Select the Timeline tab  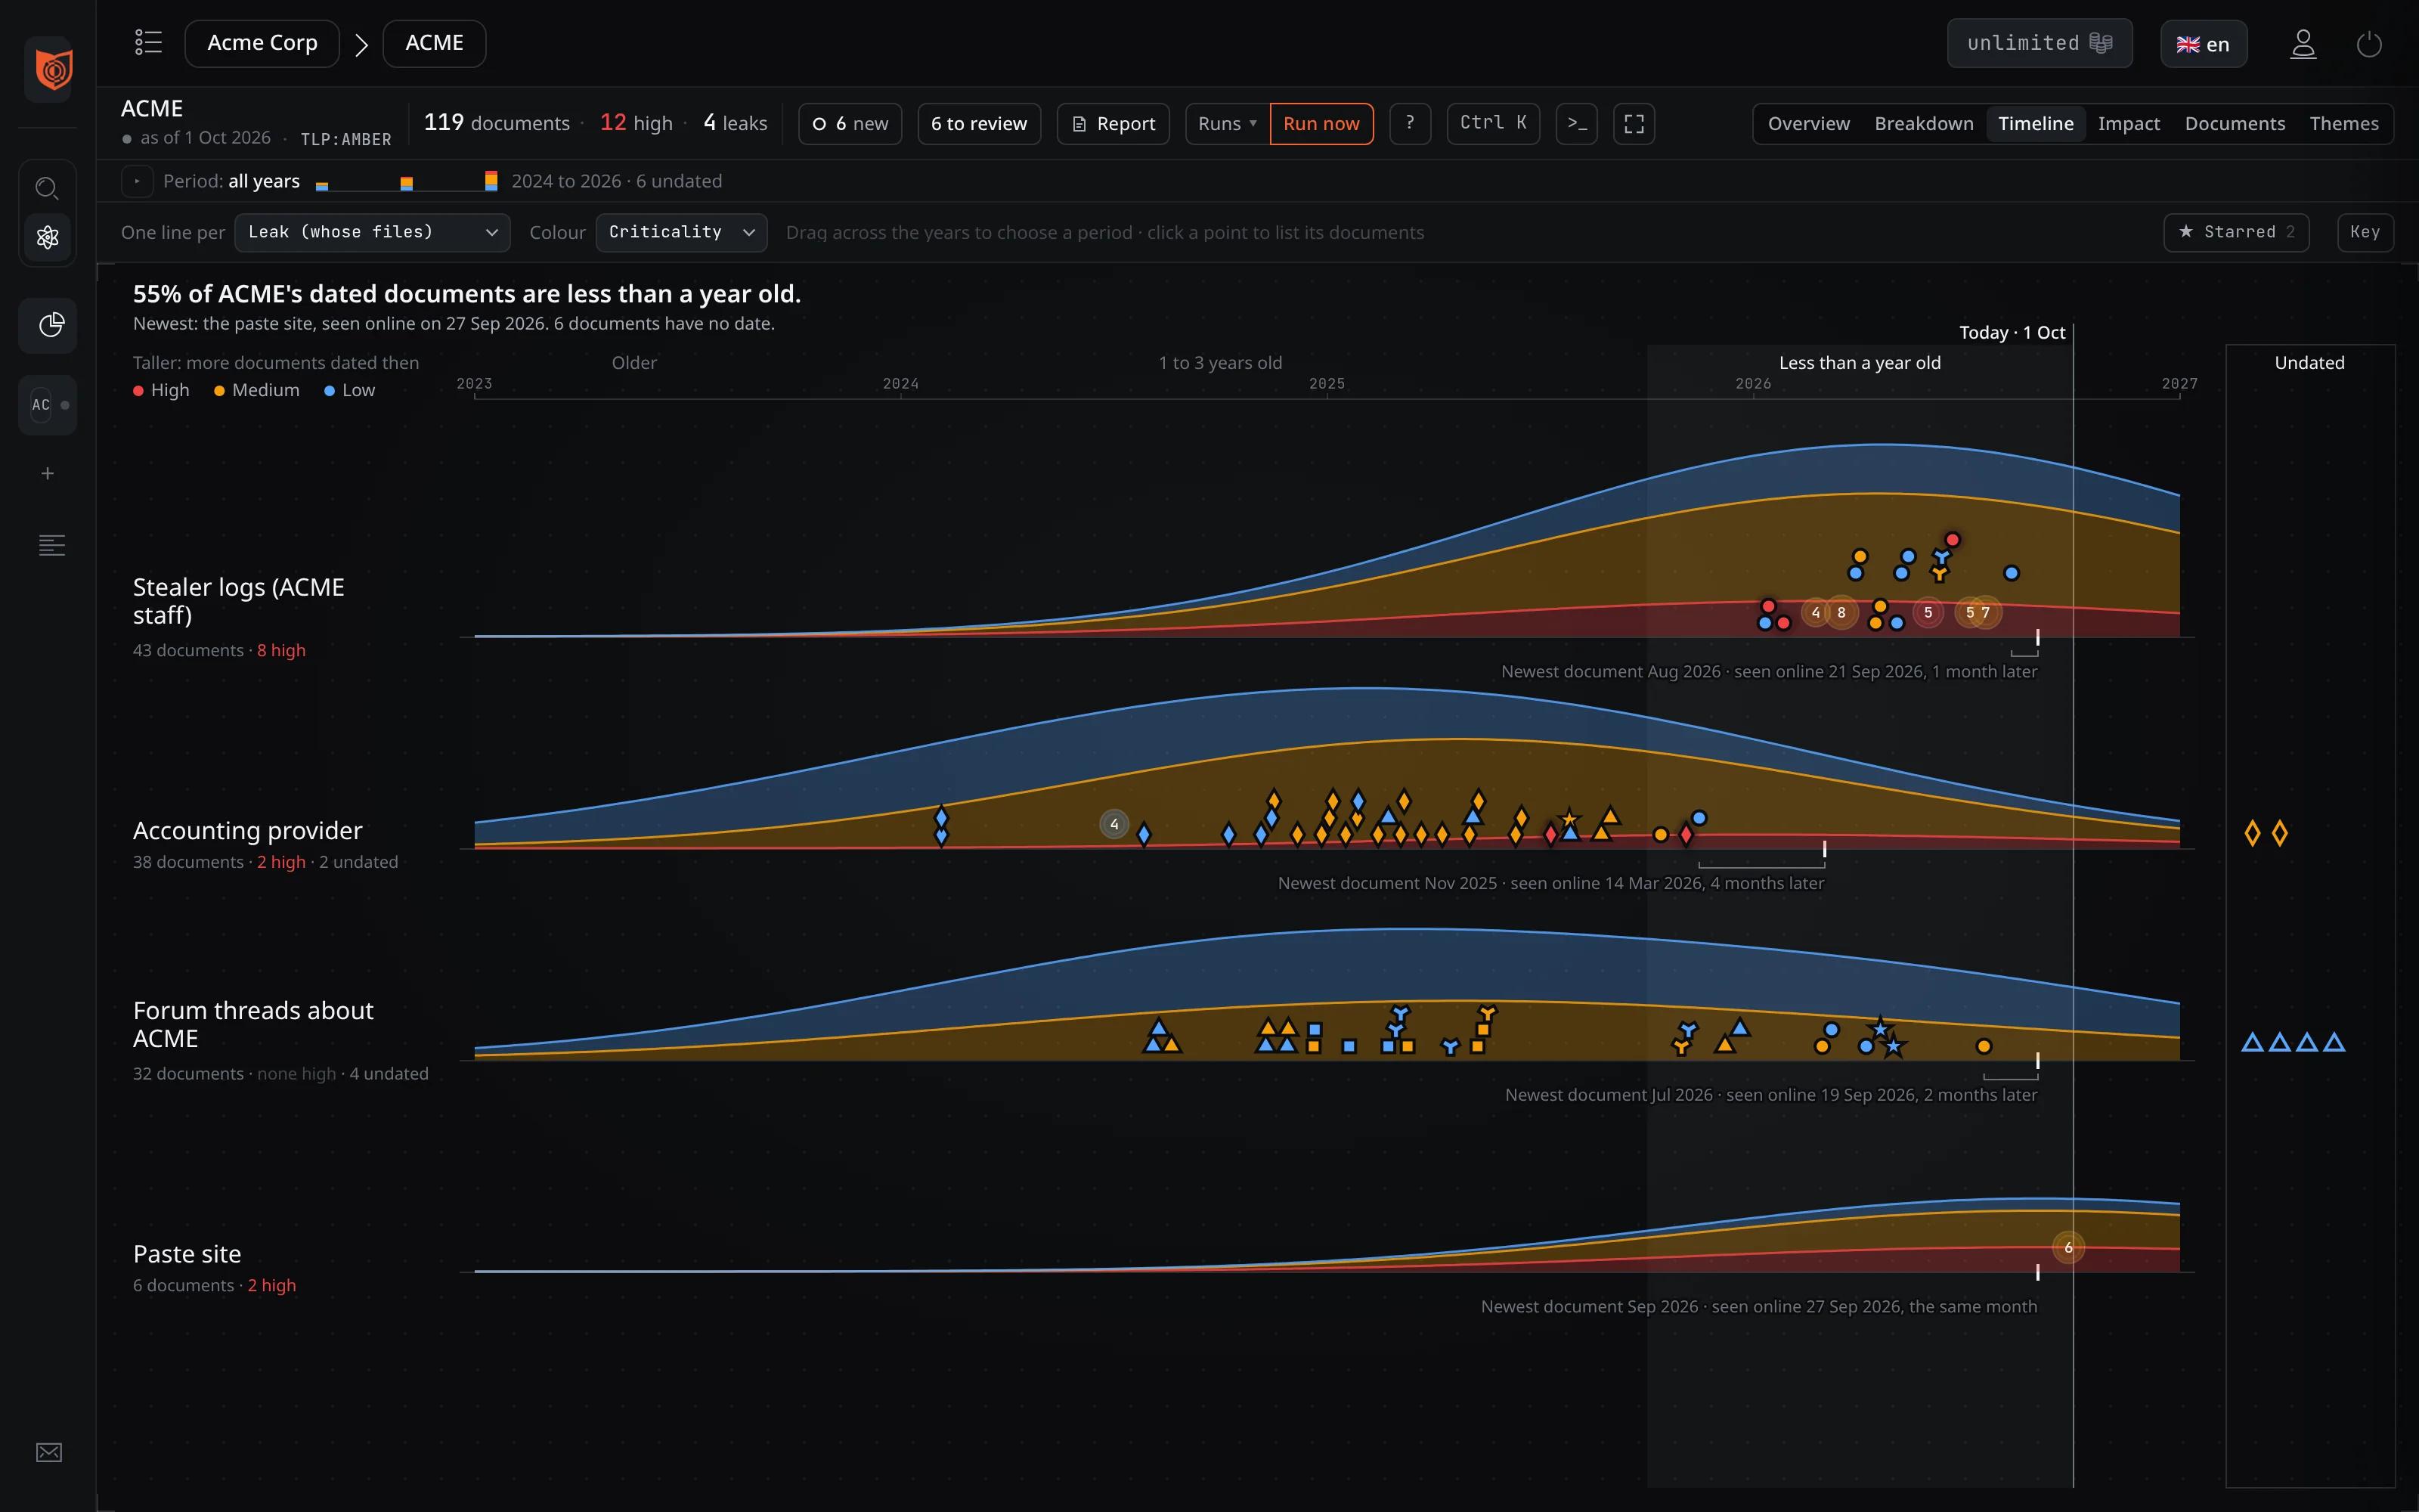pyautogui.click(x=2035, y=123)
